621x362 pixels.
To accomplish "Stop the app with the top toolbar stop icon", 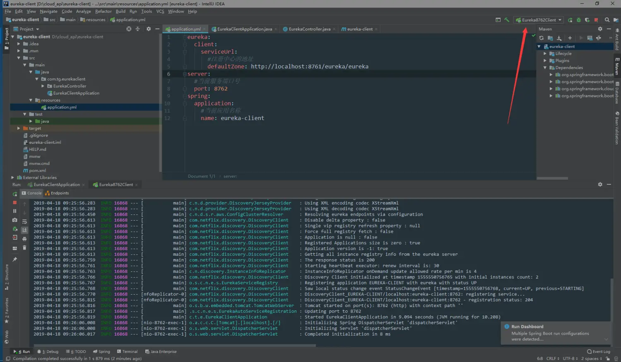I will (596, 20).
